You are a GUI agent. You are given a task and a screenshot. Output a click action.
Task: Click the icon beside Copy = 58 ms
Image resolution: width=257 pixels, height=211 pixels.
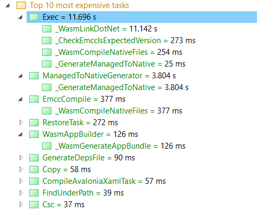(34, 169)
